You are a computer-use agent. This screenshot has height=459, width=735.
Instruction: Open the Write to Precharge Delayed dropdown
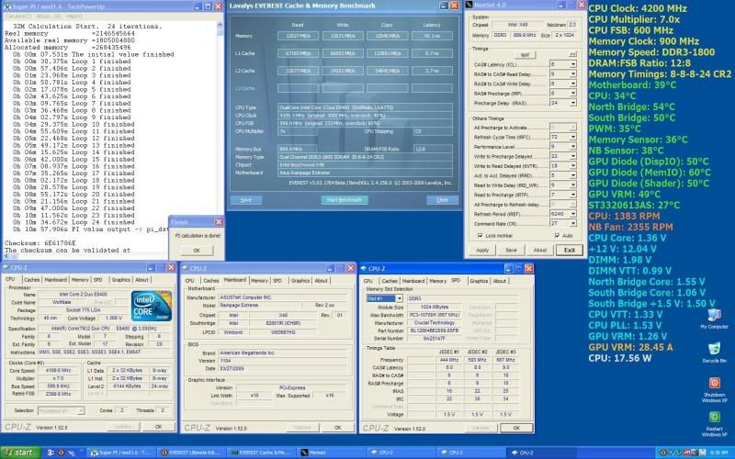[572, 156]
